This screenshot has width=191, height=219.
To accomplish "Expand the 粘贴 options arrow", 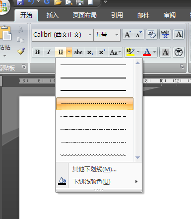I will (x=4, y=56).
